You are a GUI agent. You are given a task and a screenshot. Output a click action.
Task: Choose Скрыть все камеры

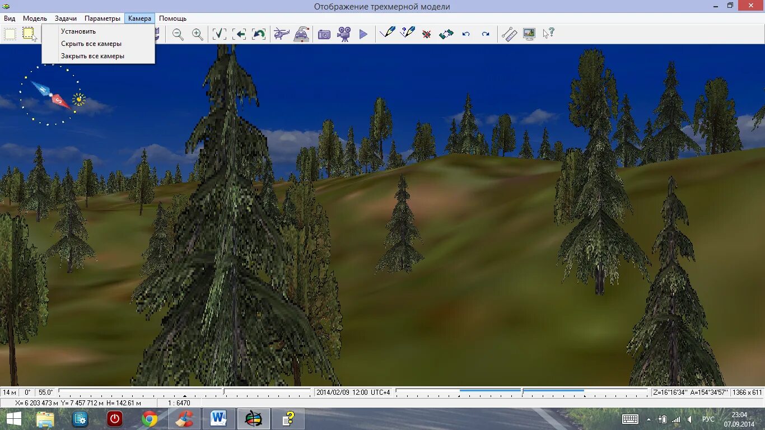[98, 44]
